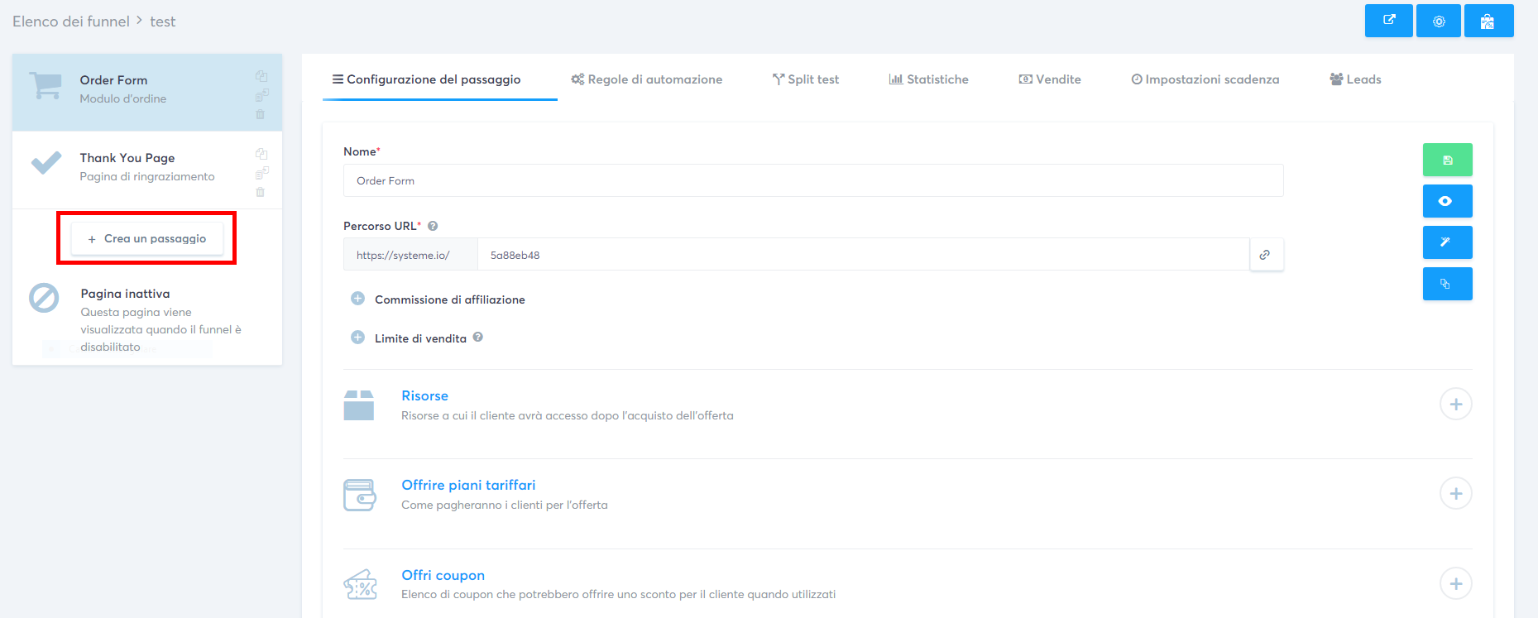Viewport: 1538px width, 618px height.
Task: Open funnel settings gear button
Action: (x=1439, y=21)
